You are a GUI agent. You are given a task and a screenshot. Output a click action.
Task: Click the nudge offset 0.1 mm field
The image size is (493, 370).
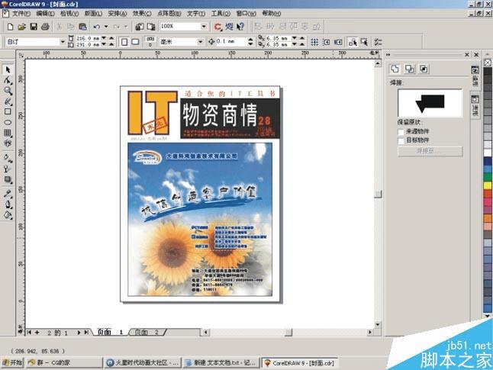(231, 41)
